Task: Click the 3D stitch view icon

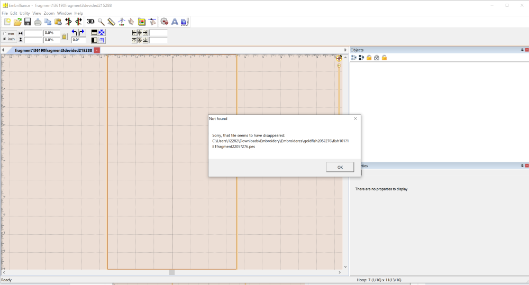Action: pos(90,22)
